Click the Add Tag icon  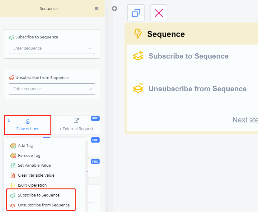coord(13,146)
